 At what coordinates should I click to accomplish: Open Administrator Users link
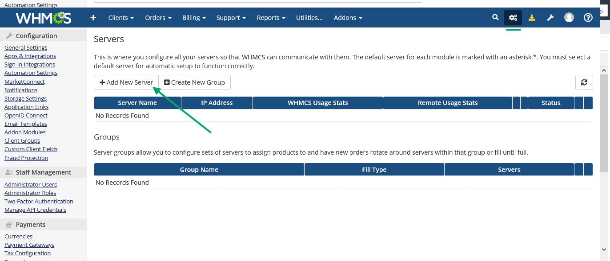click(31, 184)
